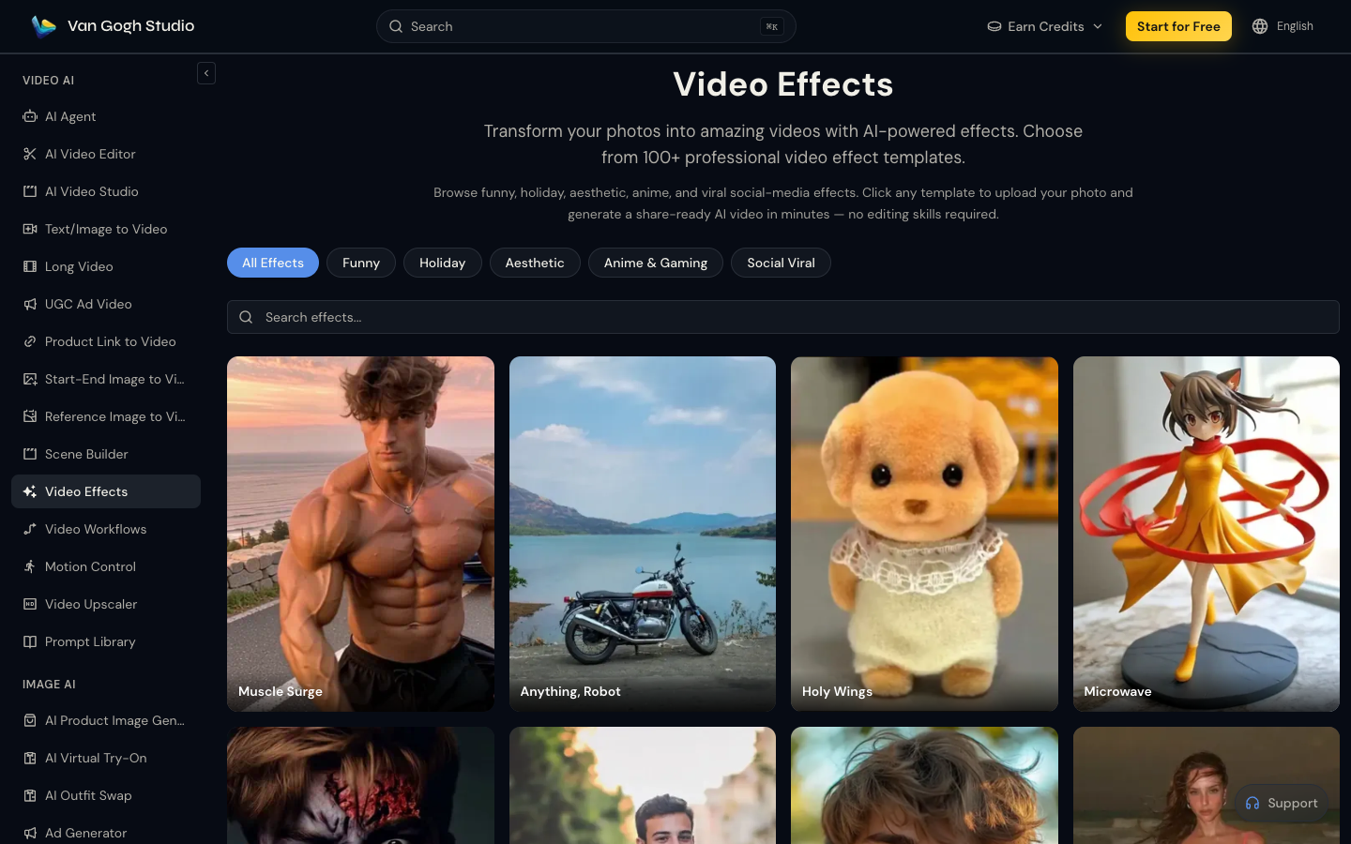Open AI Outfit Swap icon

tap(30, 795)
